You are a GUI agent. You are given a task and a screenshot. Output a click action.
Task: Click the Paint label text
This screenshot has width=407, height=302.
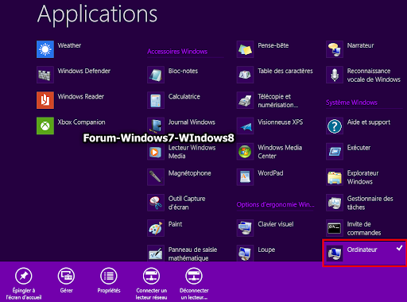175,224
